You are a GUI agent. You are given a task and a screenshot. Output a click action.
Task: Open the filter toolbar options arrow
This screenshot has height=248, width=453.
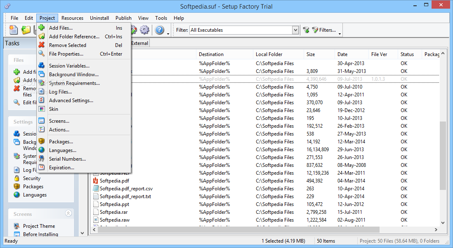pos(340,34)
